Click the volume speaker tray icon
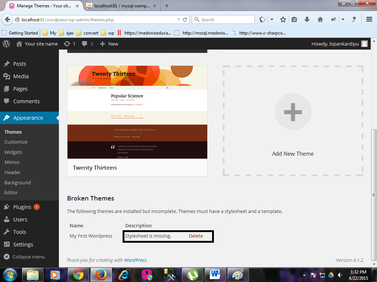The image size is (377, 282). 340,275
